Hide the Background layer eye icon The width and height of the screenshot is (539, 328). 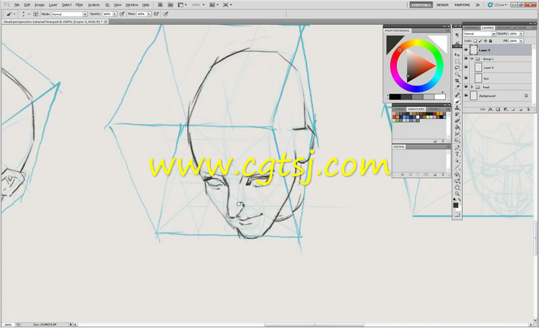pyautogui.click(x=466, y=96)
